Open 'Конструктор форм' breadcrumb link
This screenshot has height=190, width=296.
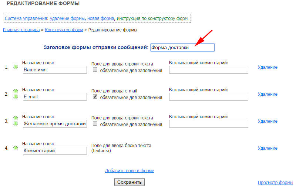click(64, 30)
